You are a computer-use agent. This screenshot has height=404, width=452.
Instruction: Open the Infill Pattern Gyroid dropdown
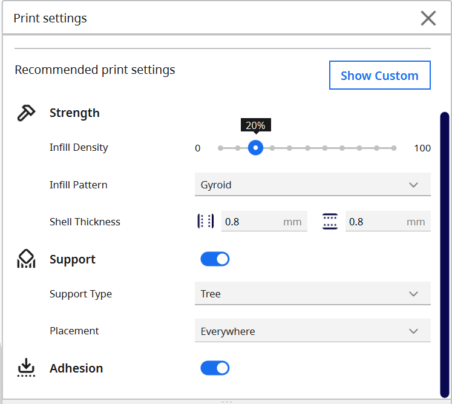point(312,185)
